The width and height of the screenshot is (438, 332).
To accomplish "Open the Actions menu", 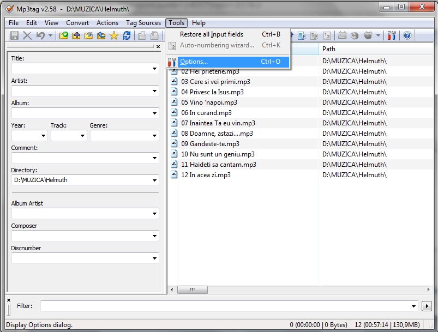I will [107, 22].
